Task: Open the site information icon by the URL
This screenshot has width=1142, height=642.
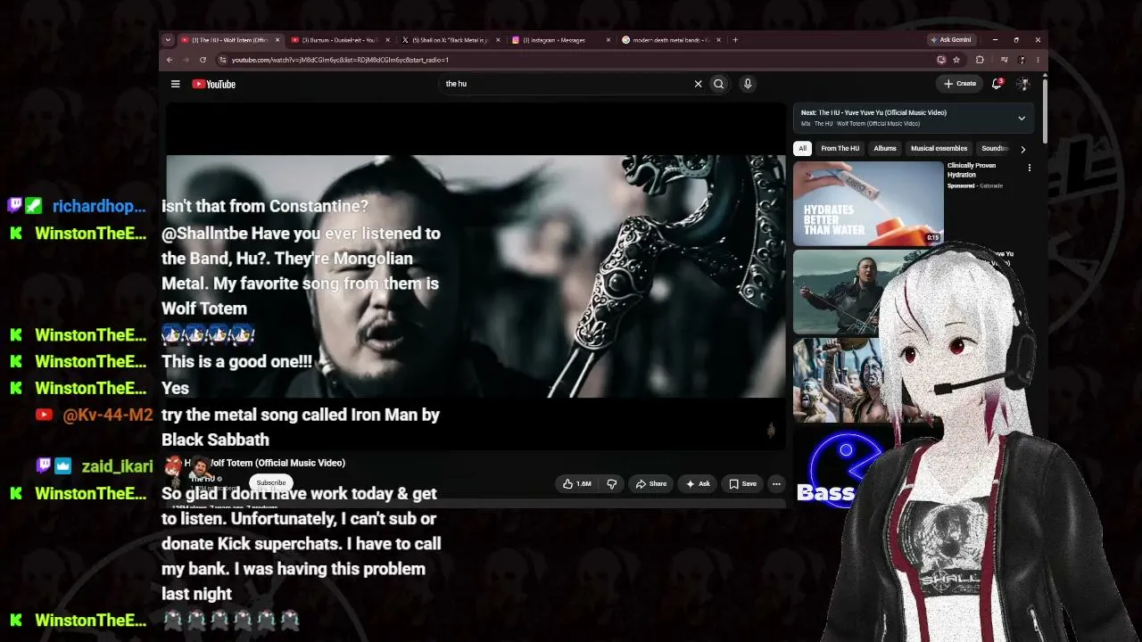Action: 222,60
